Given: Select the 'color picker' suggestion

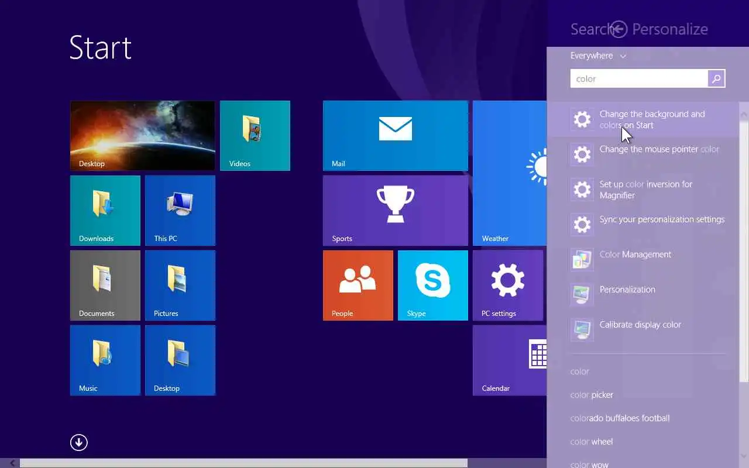Looking at the screenshot, I should pos(592,395).
